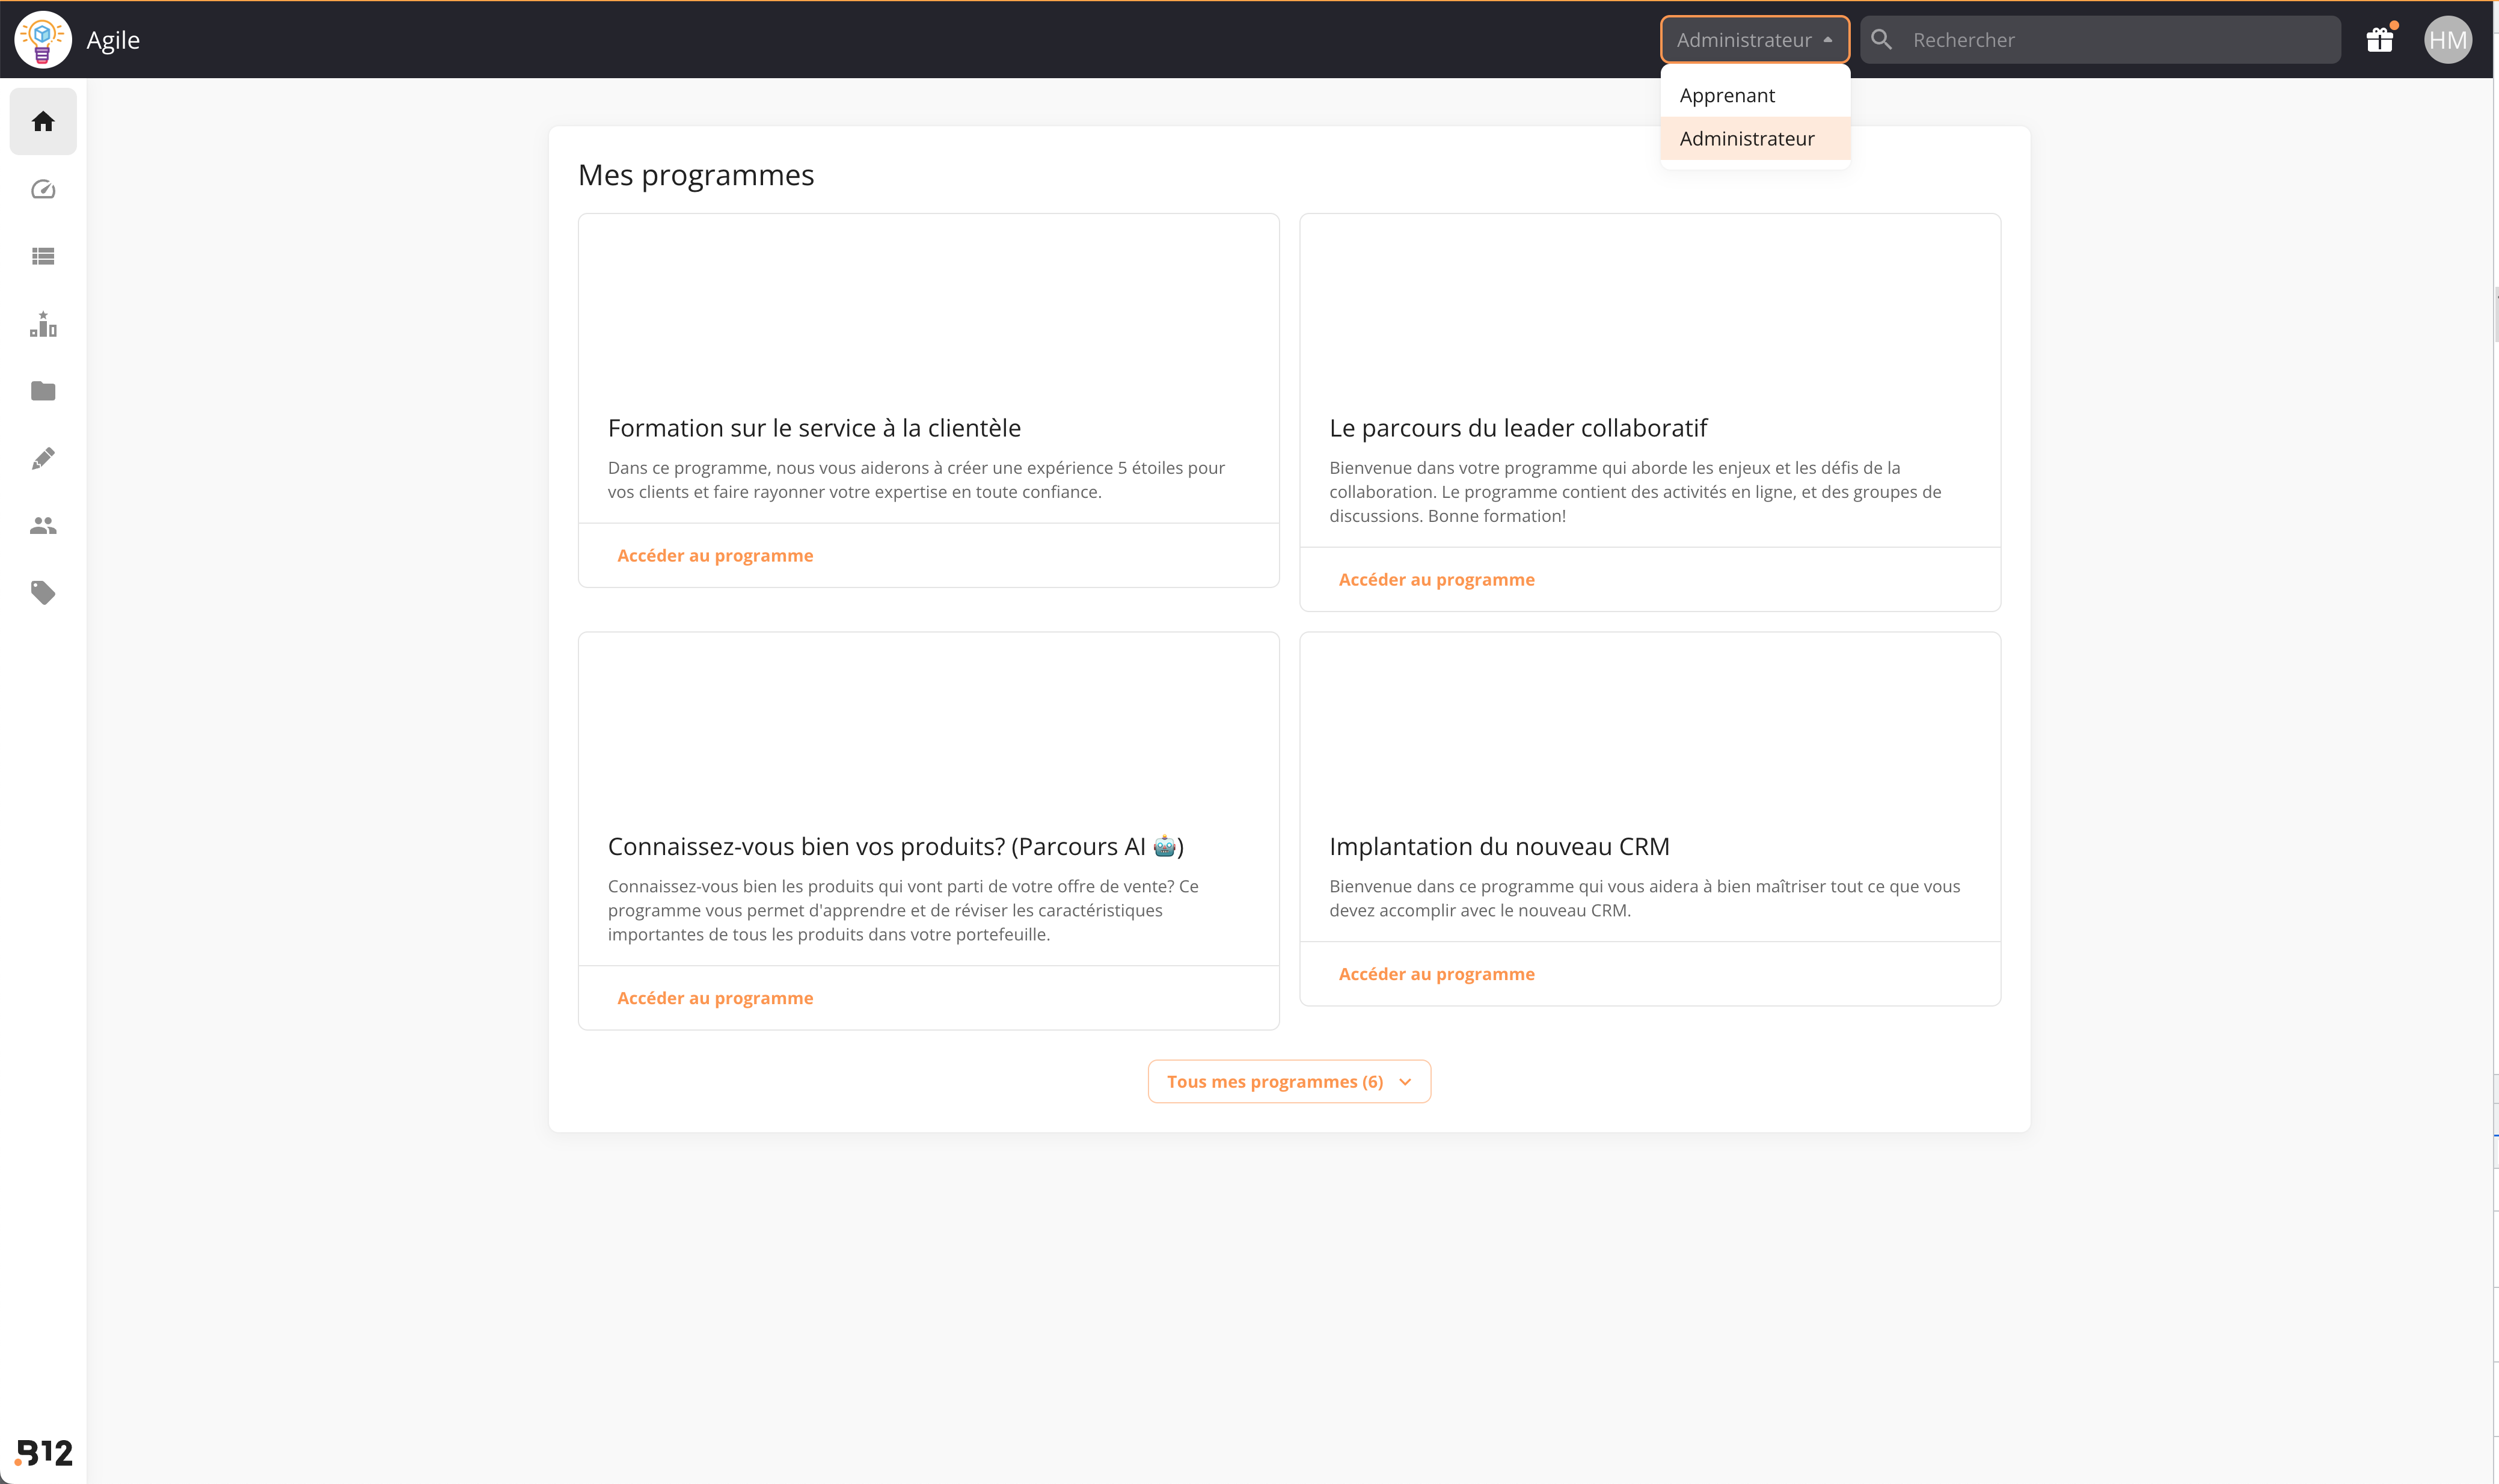The height and width of the screenshot is (1484, 2499).
Task: Expand the Tous mes programmes (6) list
Action: coord(1289,1081)
